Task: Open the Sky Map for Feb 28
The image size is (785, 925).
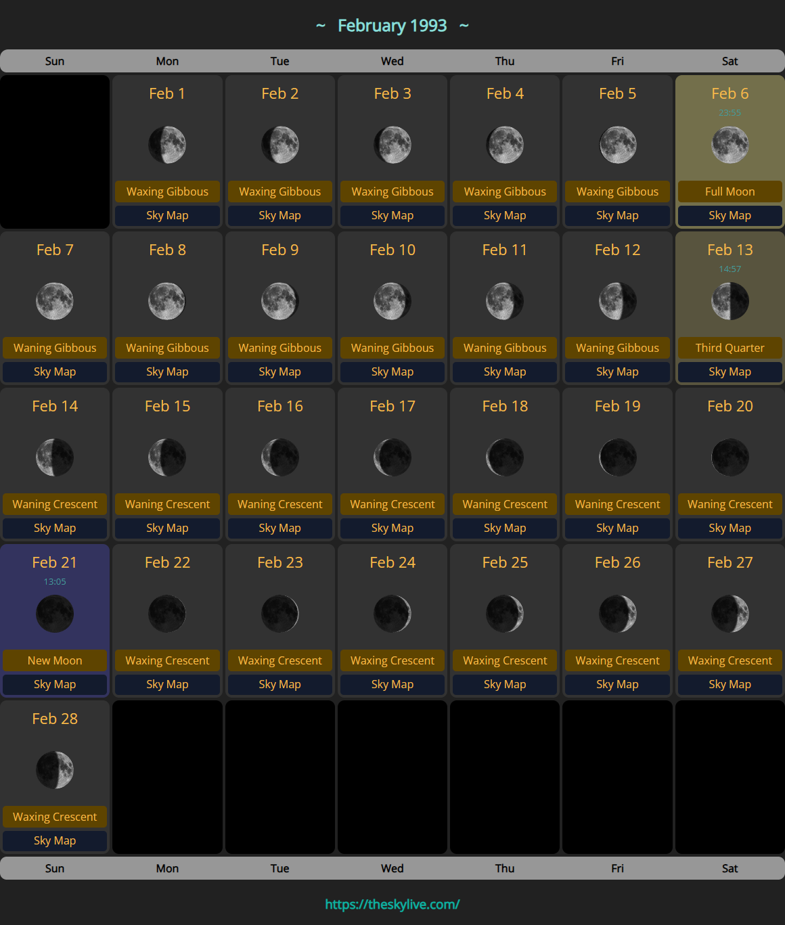Action: 55,840
